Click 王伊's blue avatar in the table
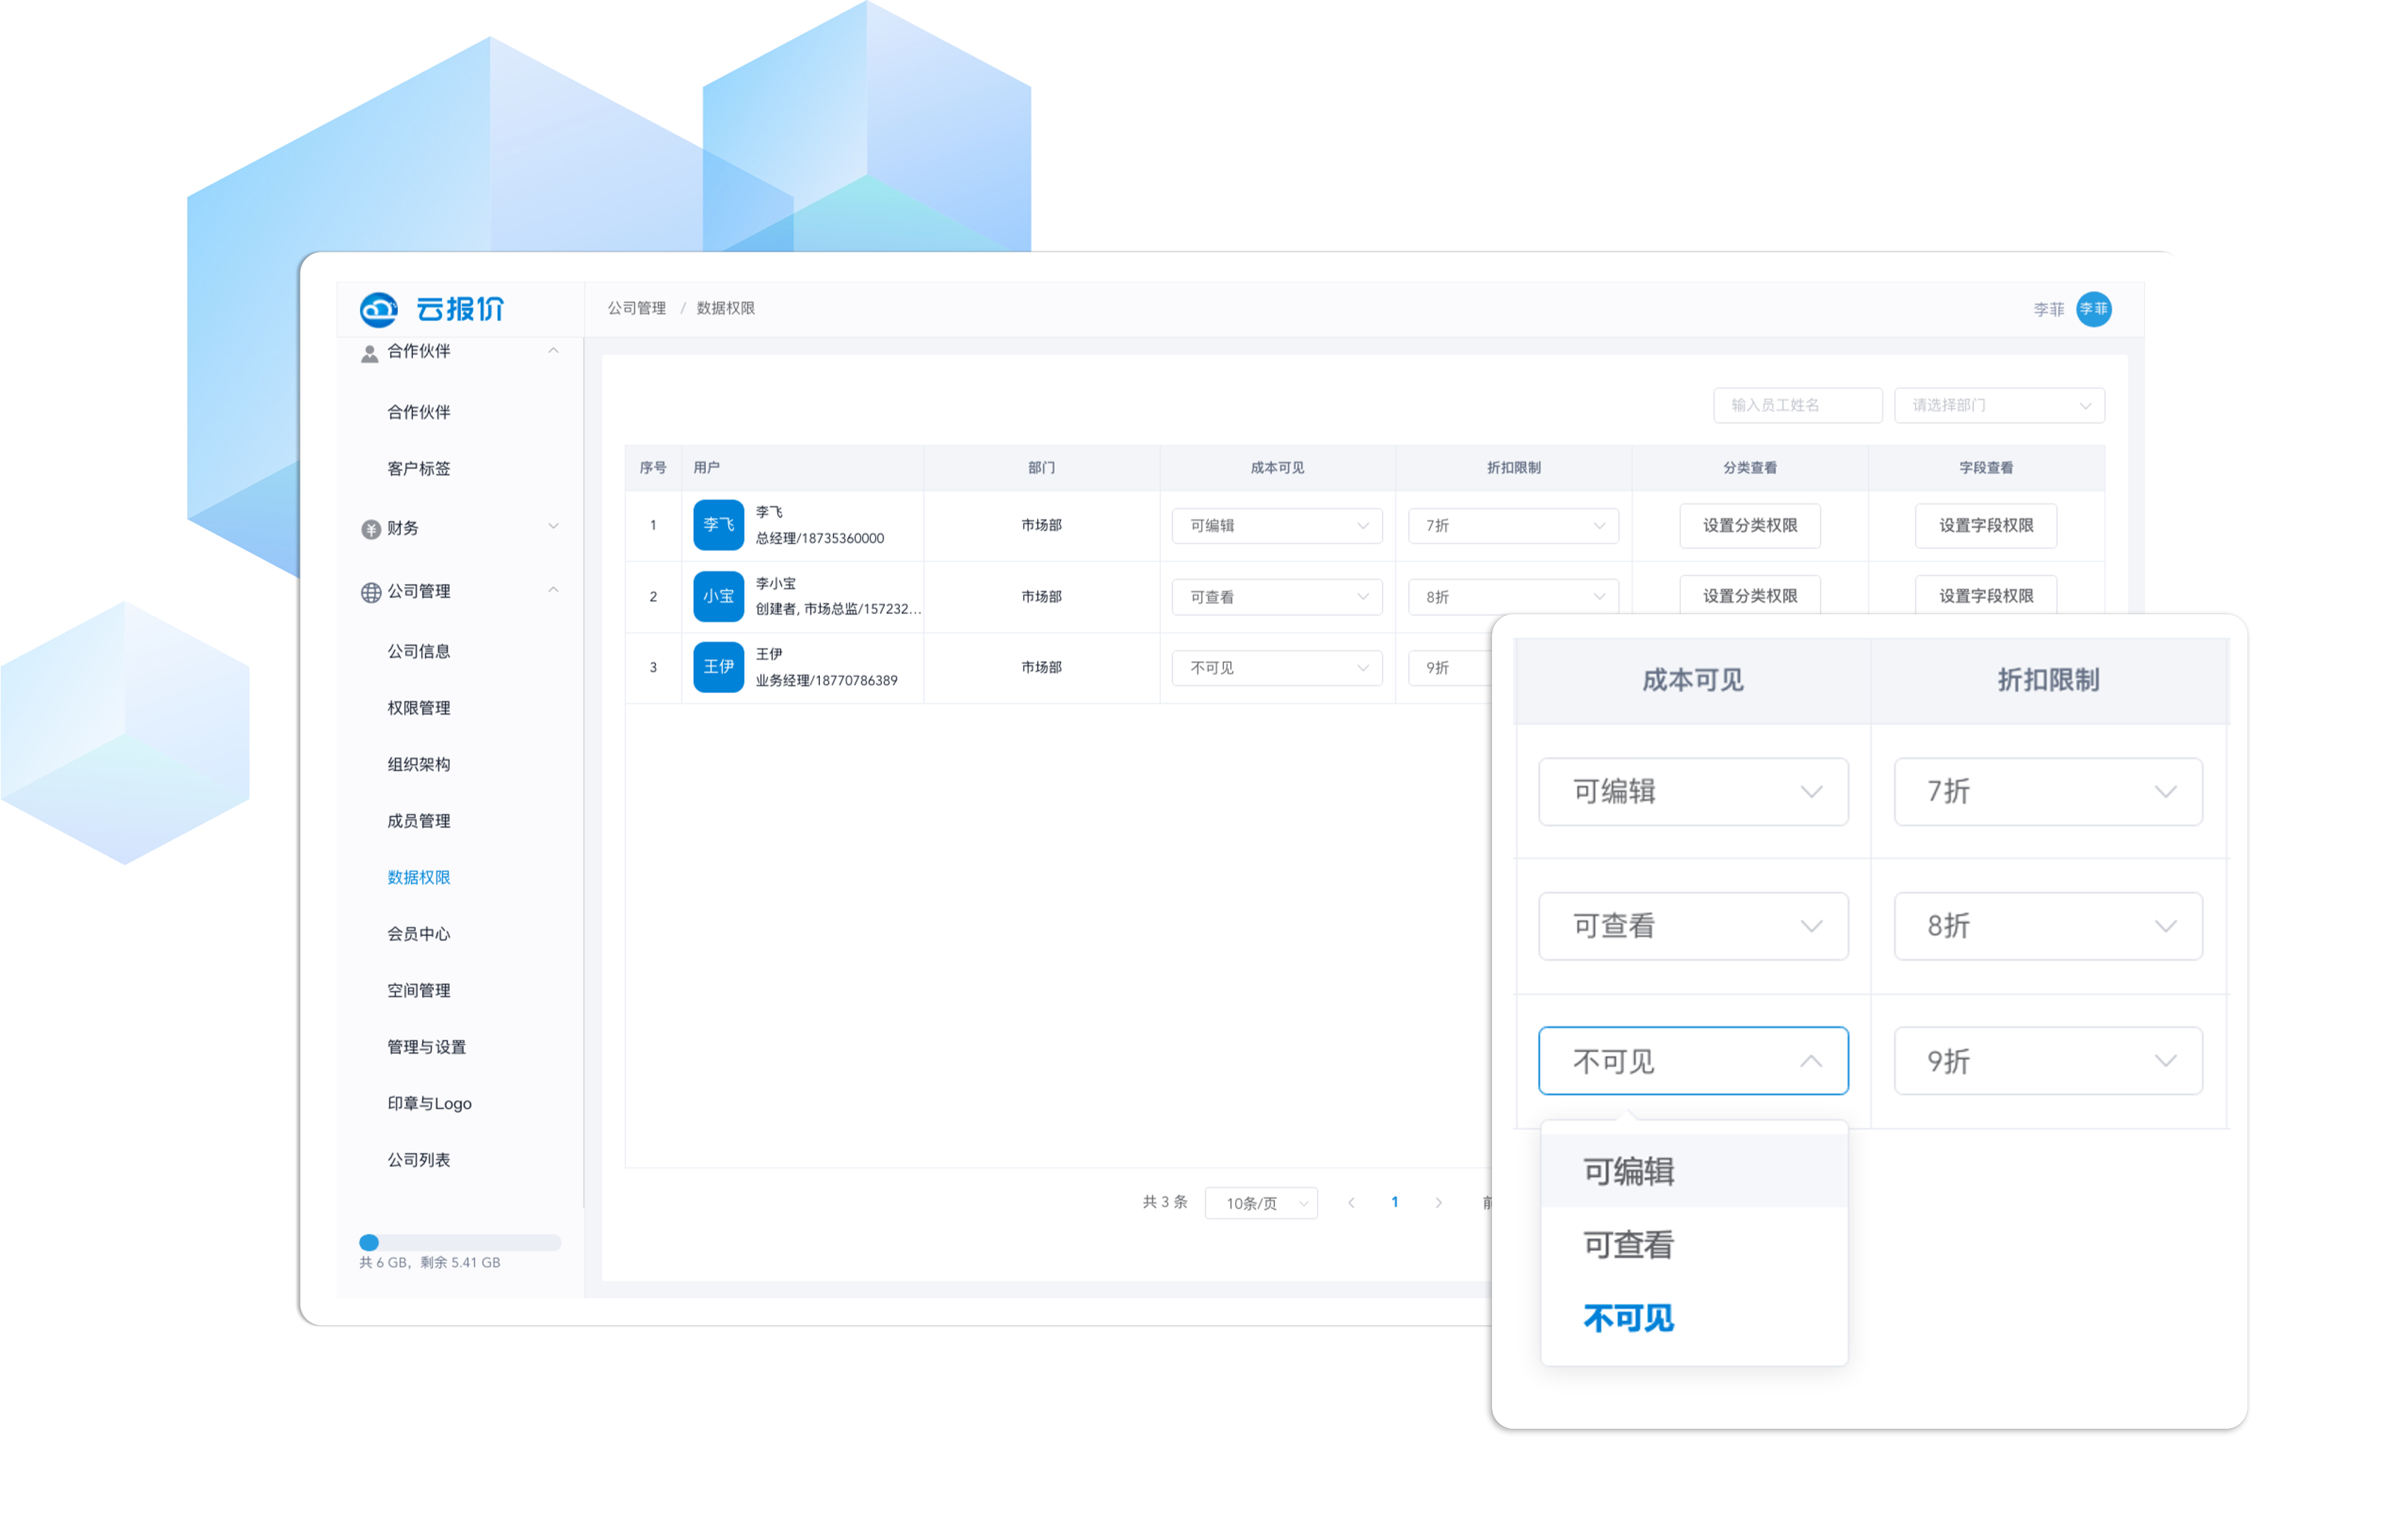2406x1540 pixels. point(718,667)
